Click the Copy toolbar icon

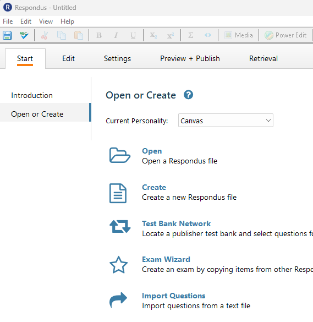[x=62, y=35]
